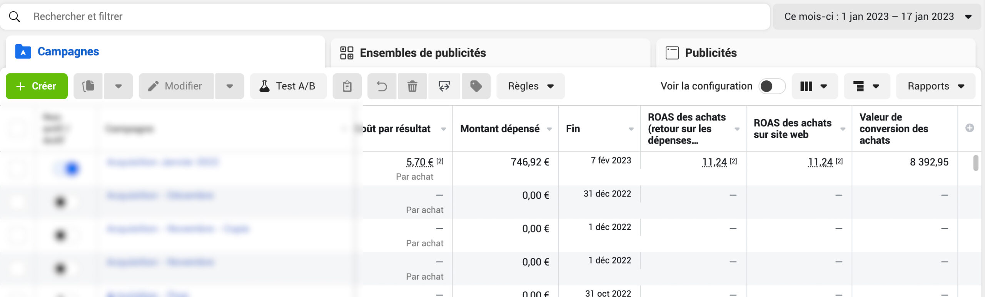Screen dimensions: 985x297
Task: Switch to the Ensembles de publicités tab
Action: (491, 53)
